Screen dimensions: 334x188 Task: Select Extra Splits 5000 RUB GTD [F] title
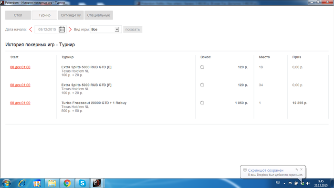[86, 85]
